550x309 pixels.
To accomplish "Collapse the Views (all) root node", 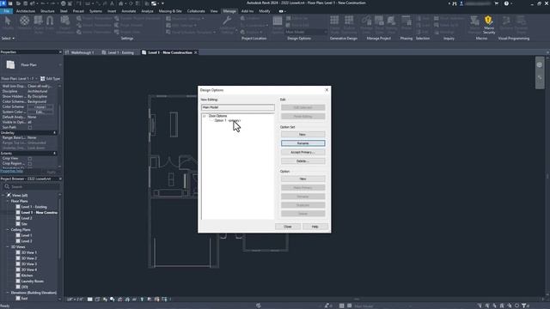I will click(3, 195).
